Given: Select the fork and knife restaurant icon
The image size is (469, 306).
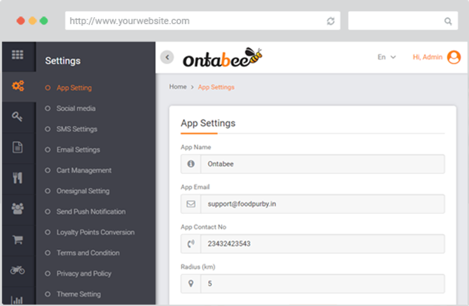Looking at the screenshot, I should click(x=18, y=178).
